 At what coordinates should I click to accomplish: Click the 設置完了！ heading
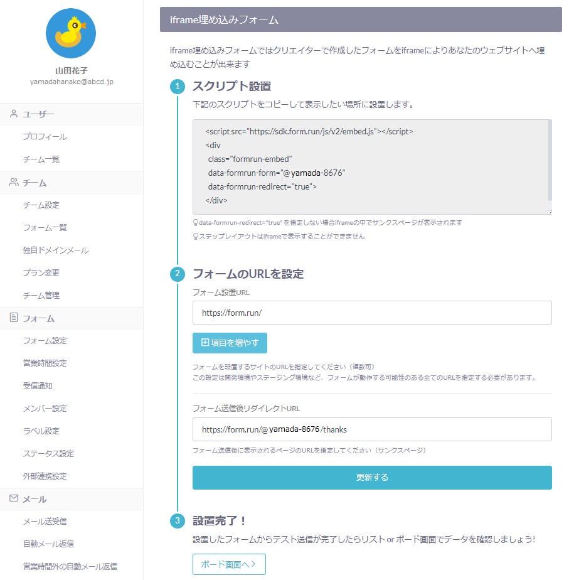pyautogui.click(x=220, y=521)
